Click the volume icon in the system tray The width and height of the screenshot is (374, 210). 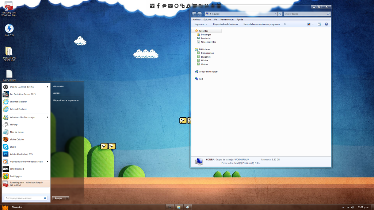coord(352,207)
